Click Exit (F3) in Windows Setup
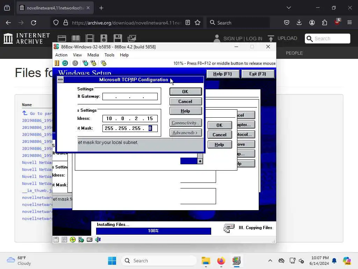 click(x=258, y=74)
